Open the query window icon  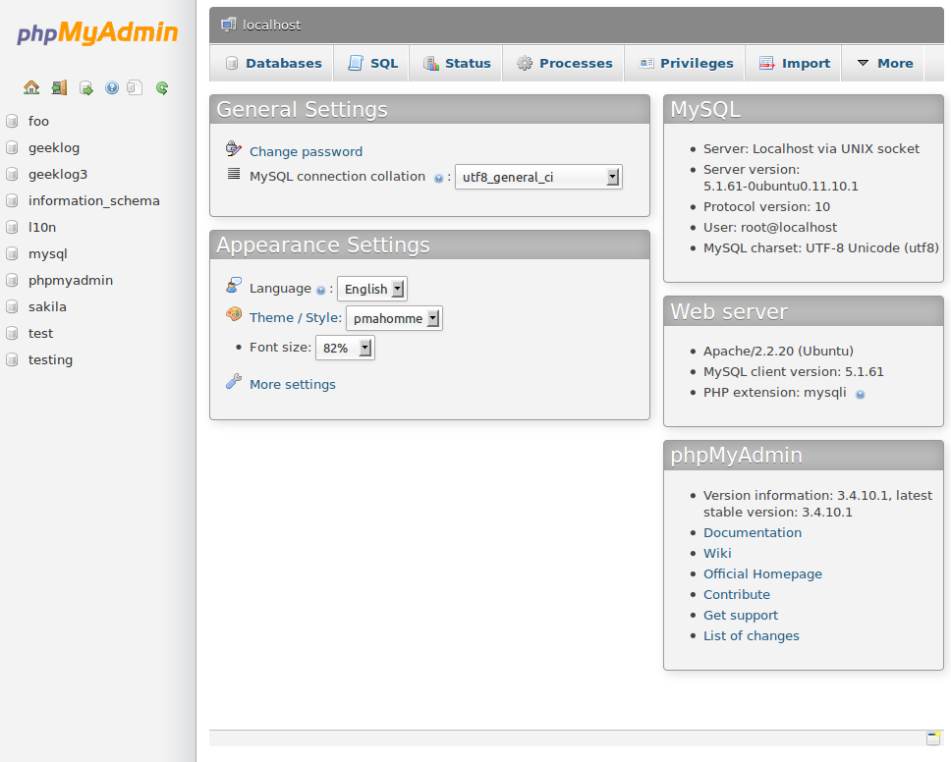pyautogui.click(x=86, y=87)
